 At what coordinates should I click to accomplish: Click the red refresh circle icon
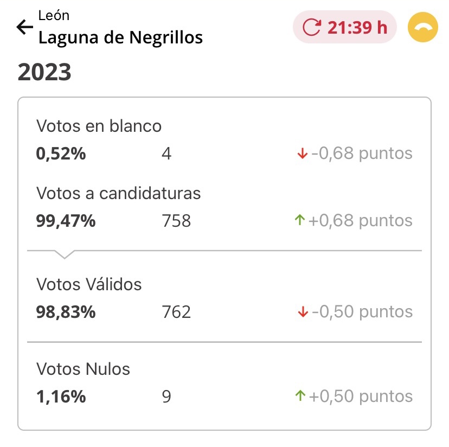(312, 27)
